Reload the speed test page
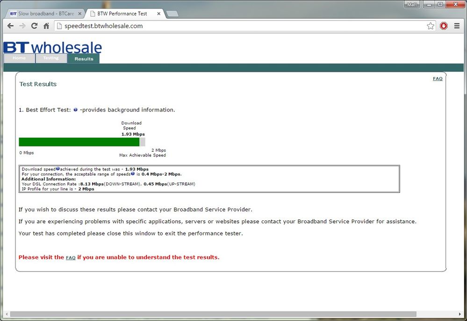This screenshot has height=321, width=467. 34,26
